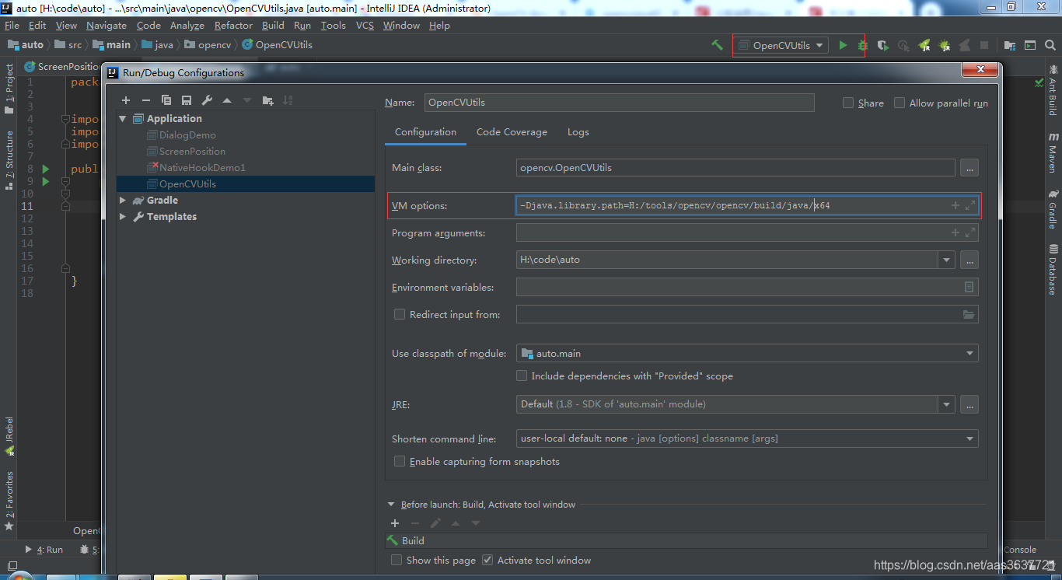Click Redirect input folder browse icon
Viewport: 1062px width, 580px height.
coord(969,314)
